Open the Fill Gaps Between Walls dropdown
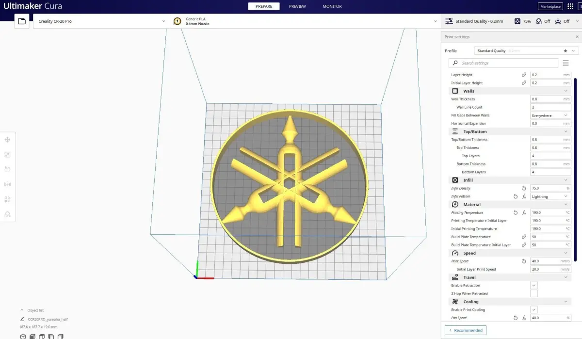The image size is (582, 339). [550, 115]
